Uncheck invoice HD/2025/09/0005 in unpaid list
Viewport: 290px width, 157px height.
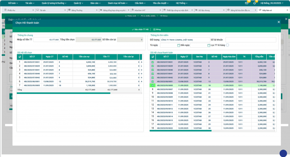[152, 85]
